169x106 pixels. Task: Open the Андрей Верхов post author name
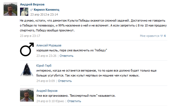(x=32, y=4)
